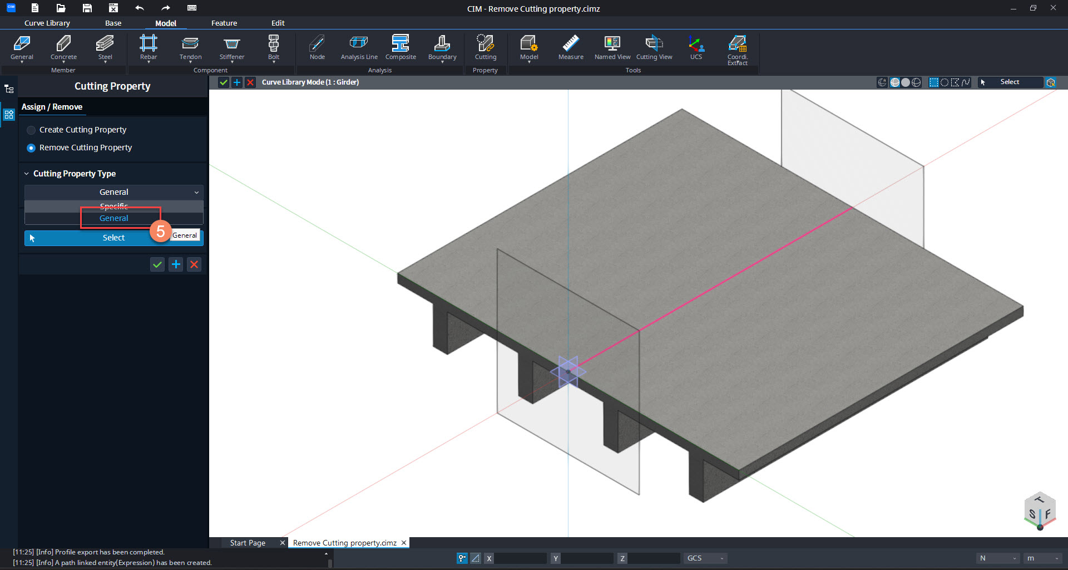
Task: Toggle snap point button in status bar
Action: click(x=462, y=558)
